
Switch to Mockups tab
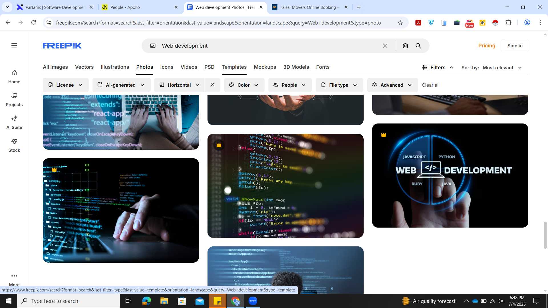pos(265,67)
